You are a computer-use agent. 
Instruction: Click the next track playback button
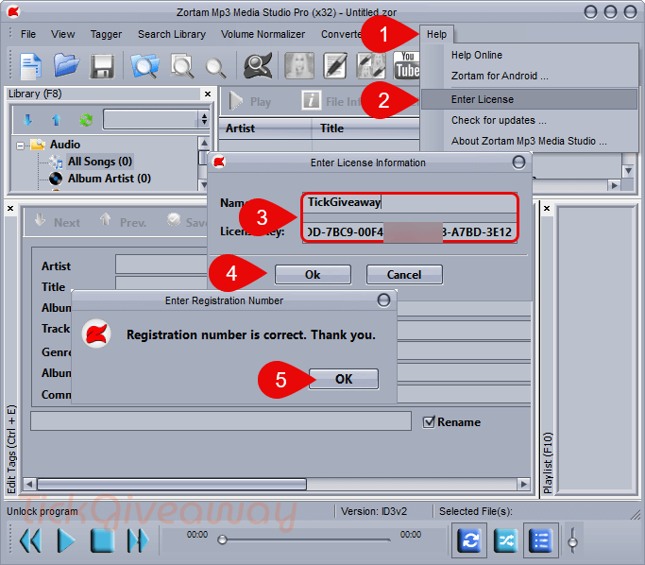click(137, 540)
